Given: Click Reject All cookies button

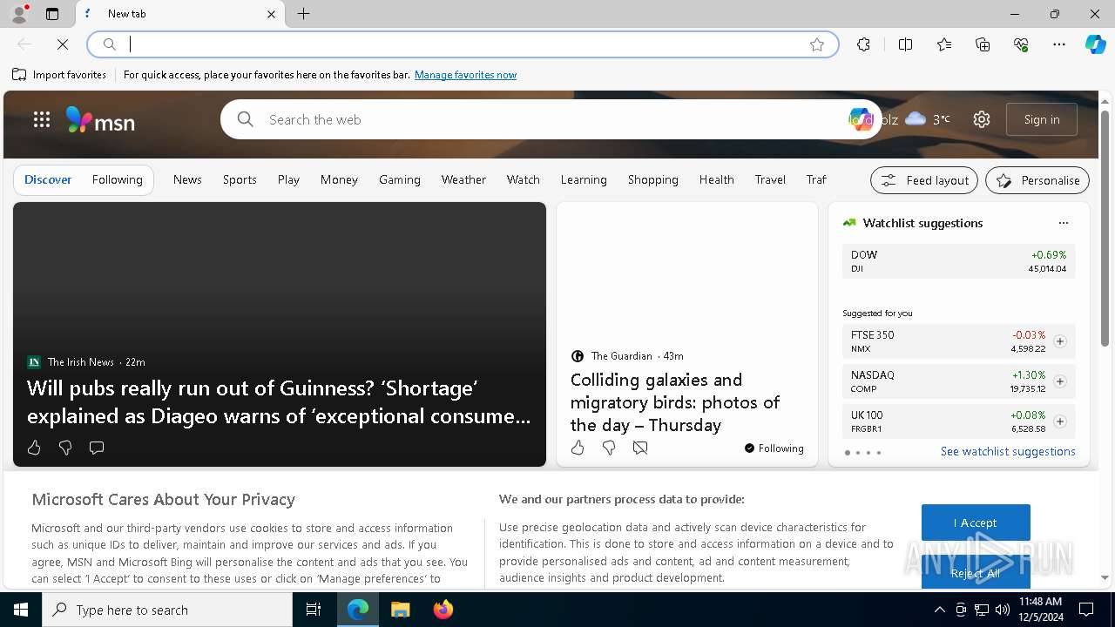Looking at the screenshot, I should coord(976,572).
